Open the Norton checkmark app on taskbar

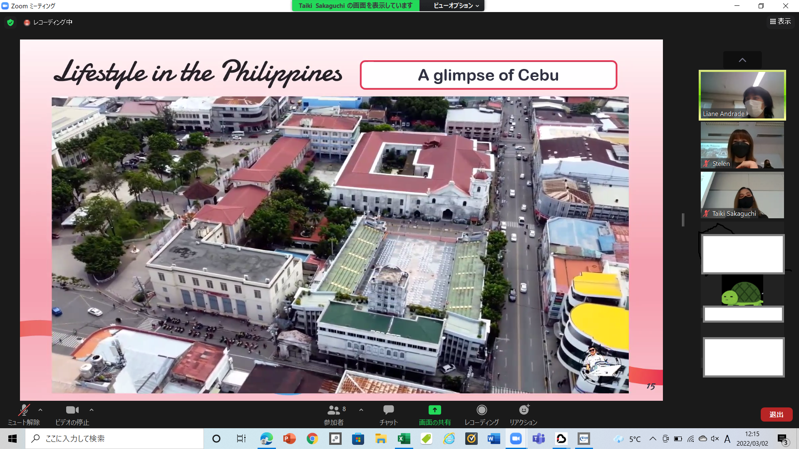pos(471,439)
